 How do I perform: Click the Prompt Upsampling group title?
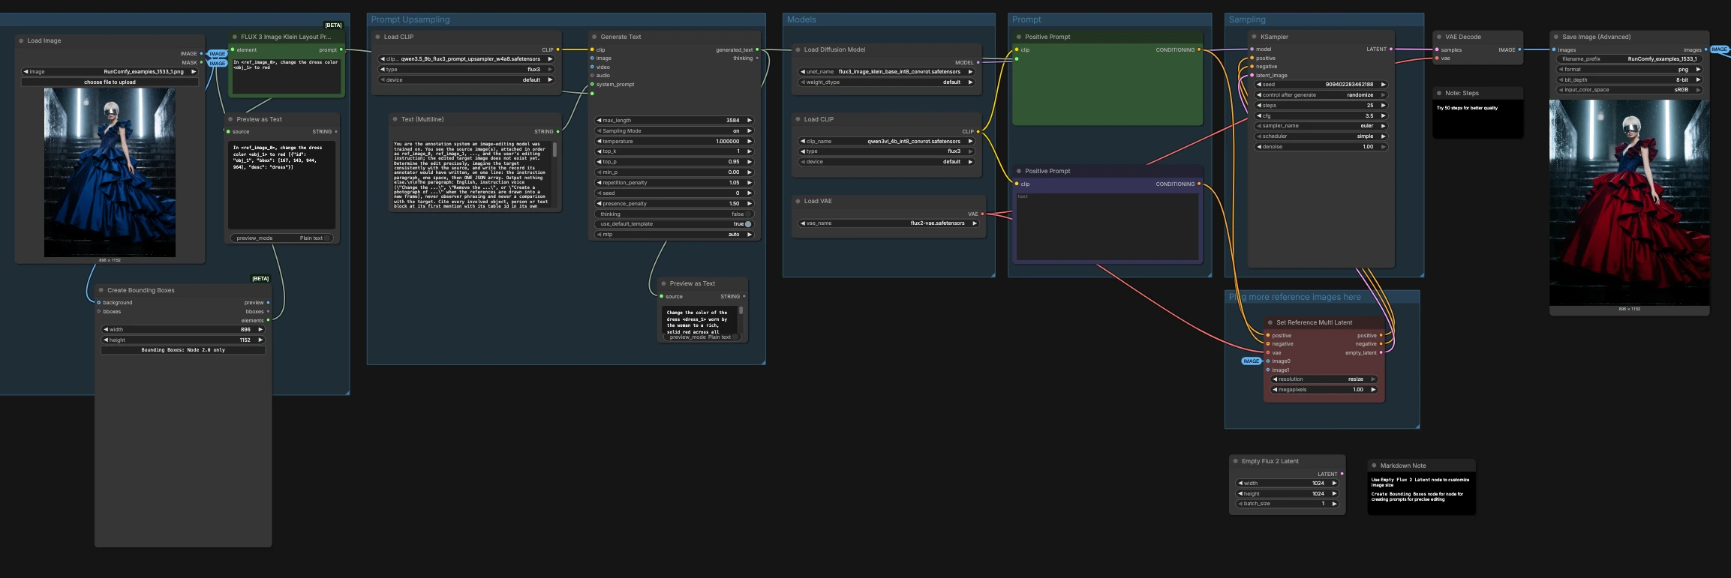pos(410,19)
